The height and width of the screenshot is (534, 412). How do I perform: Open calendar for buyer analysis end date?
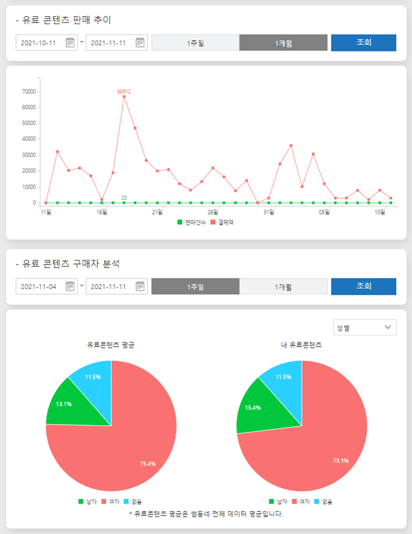140,286
